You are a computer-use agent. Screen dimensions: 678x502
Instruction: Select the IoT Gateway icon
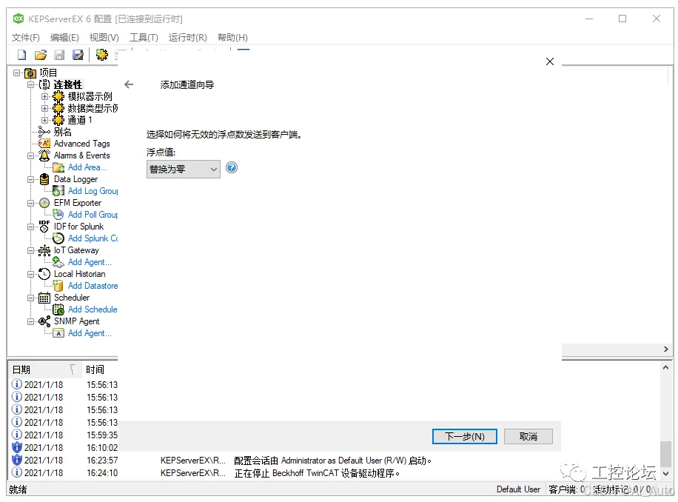44,250
